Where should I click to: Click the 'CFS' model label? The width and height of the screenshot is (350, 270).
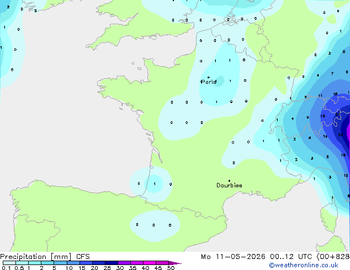click(83, 257)
